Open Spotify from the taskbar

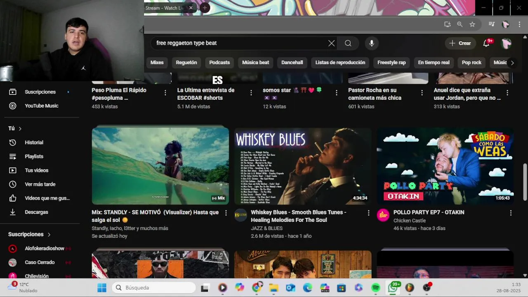pyautogui.click(x=375, y=288)
